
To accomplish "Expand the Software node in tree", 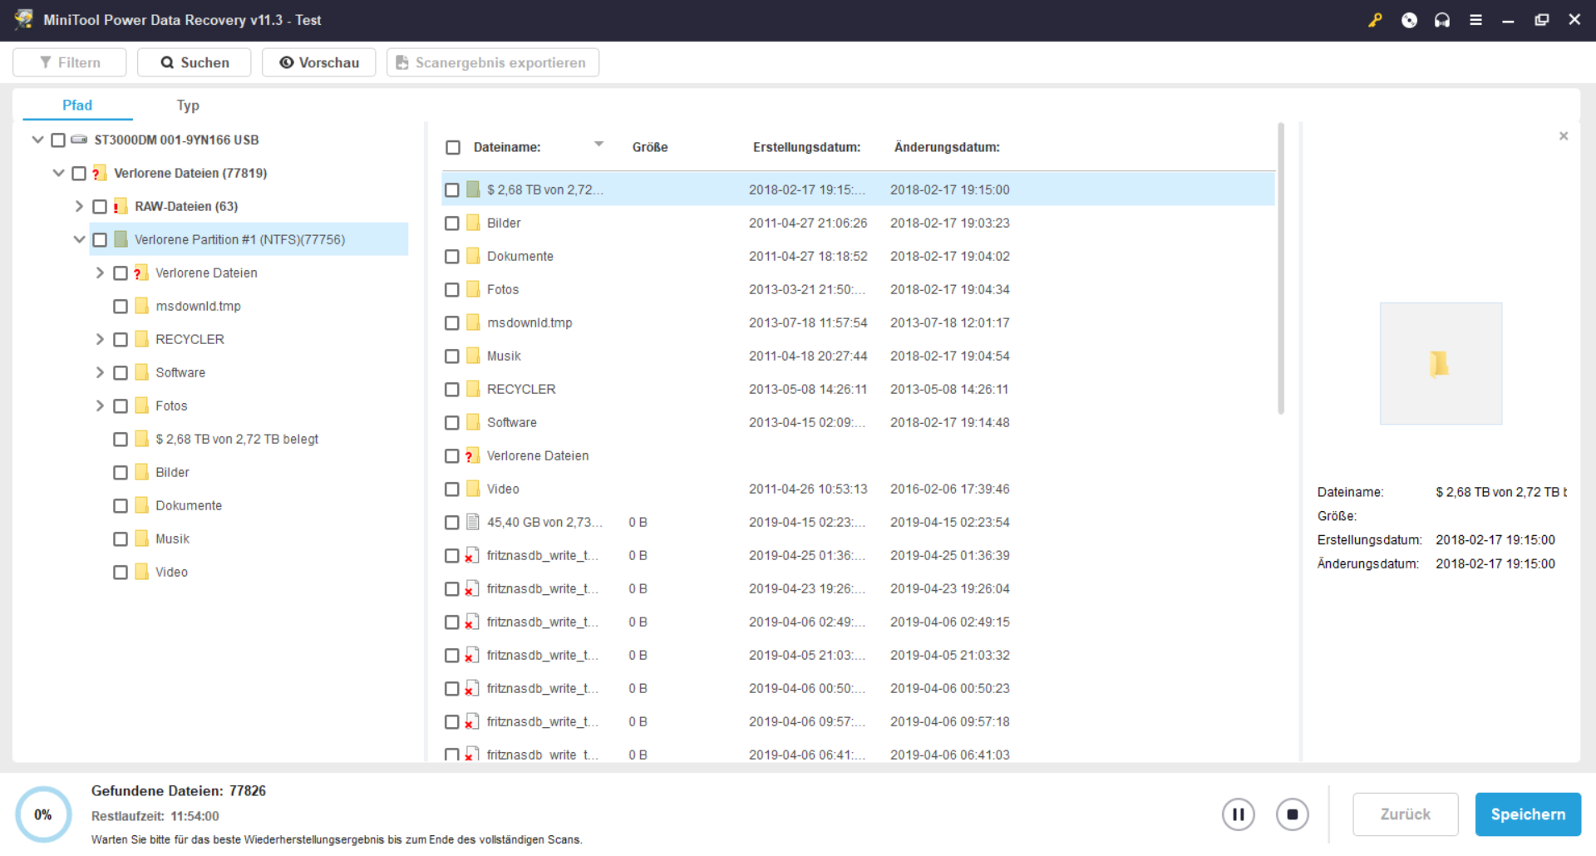I will pos(100,372).
